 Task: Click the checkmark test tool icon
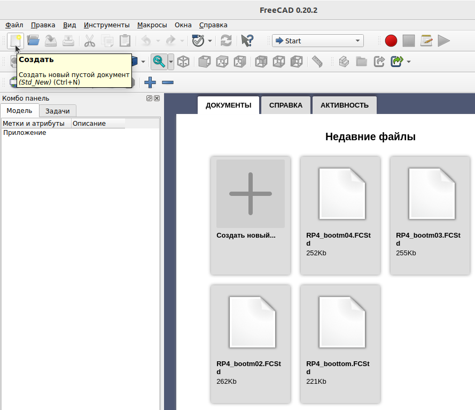[x=198, y=41]
